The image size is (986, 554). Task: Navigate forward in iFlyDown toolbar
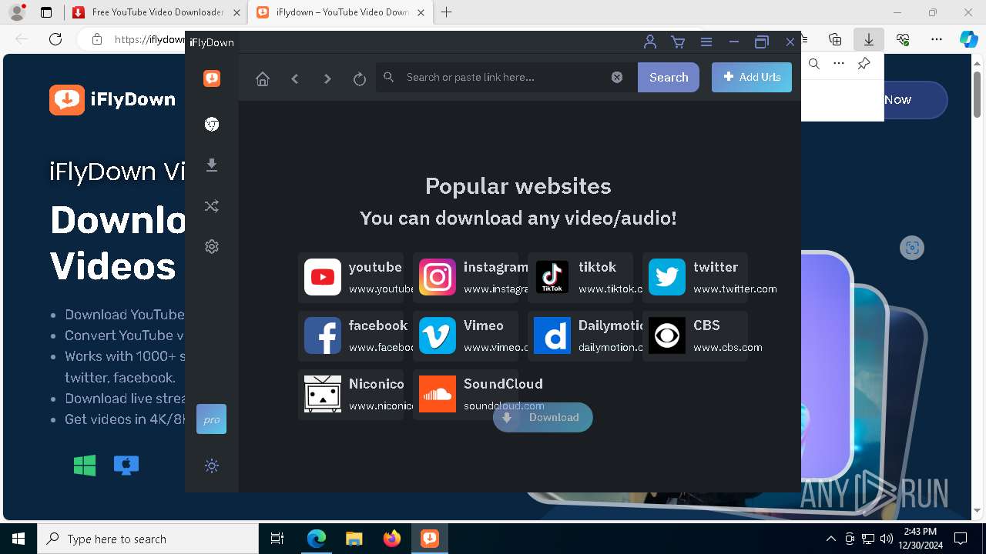click(327, 78)
